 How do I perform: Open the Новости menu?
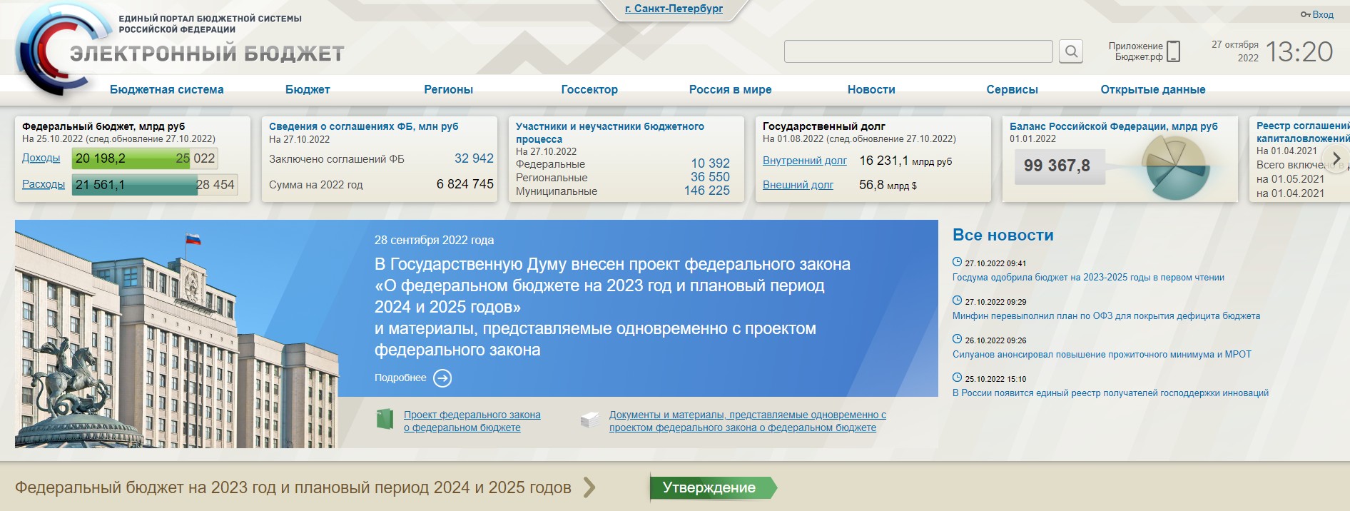click(x=871, y=90)
